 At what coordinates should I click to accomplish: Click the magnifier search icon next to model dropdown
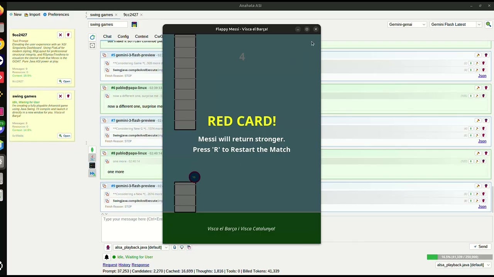tap(488, 24)
